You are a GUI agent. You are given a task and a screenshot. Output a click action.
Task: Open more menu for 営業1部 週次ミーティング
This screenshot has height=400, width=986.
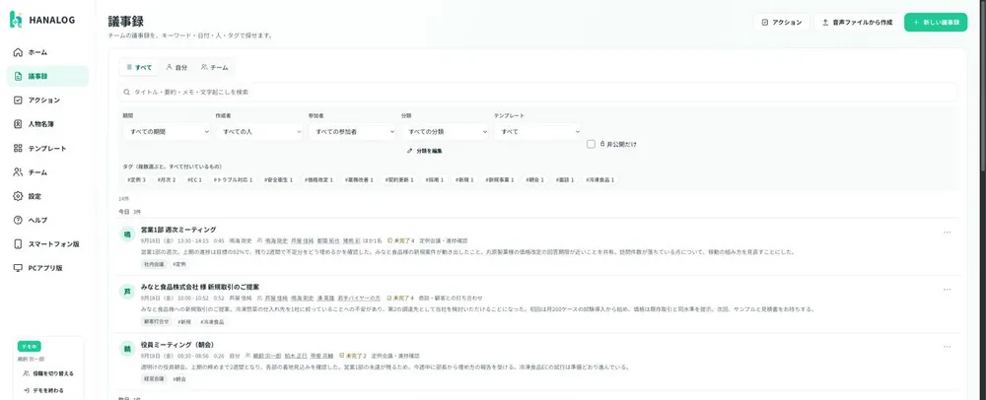947,233
